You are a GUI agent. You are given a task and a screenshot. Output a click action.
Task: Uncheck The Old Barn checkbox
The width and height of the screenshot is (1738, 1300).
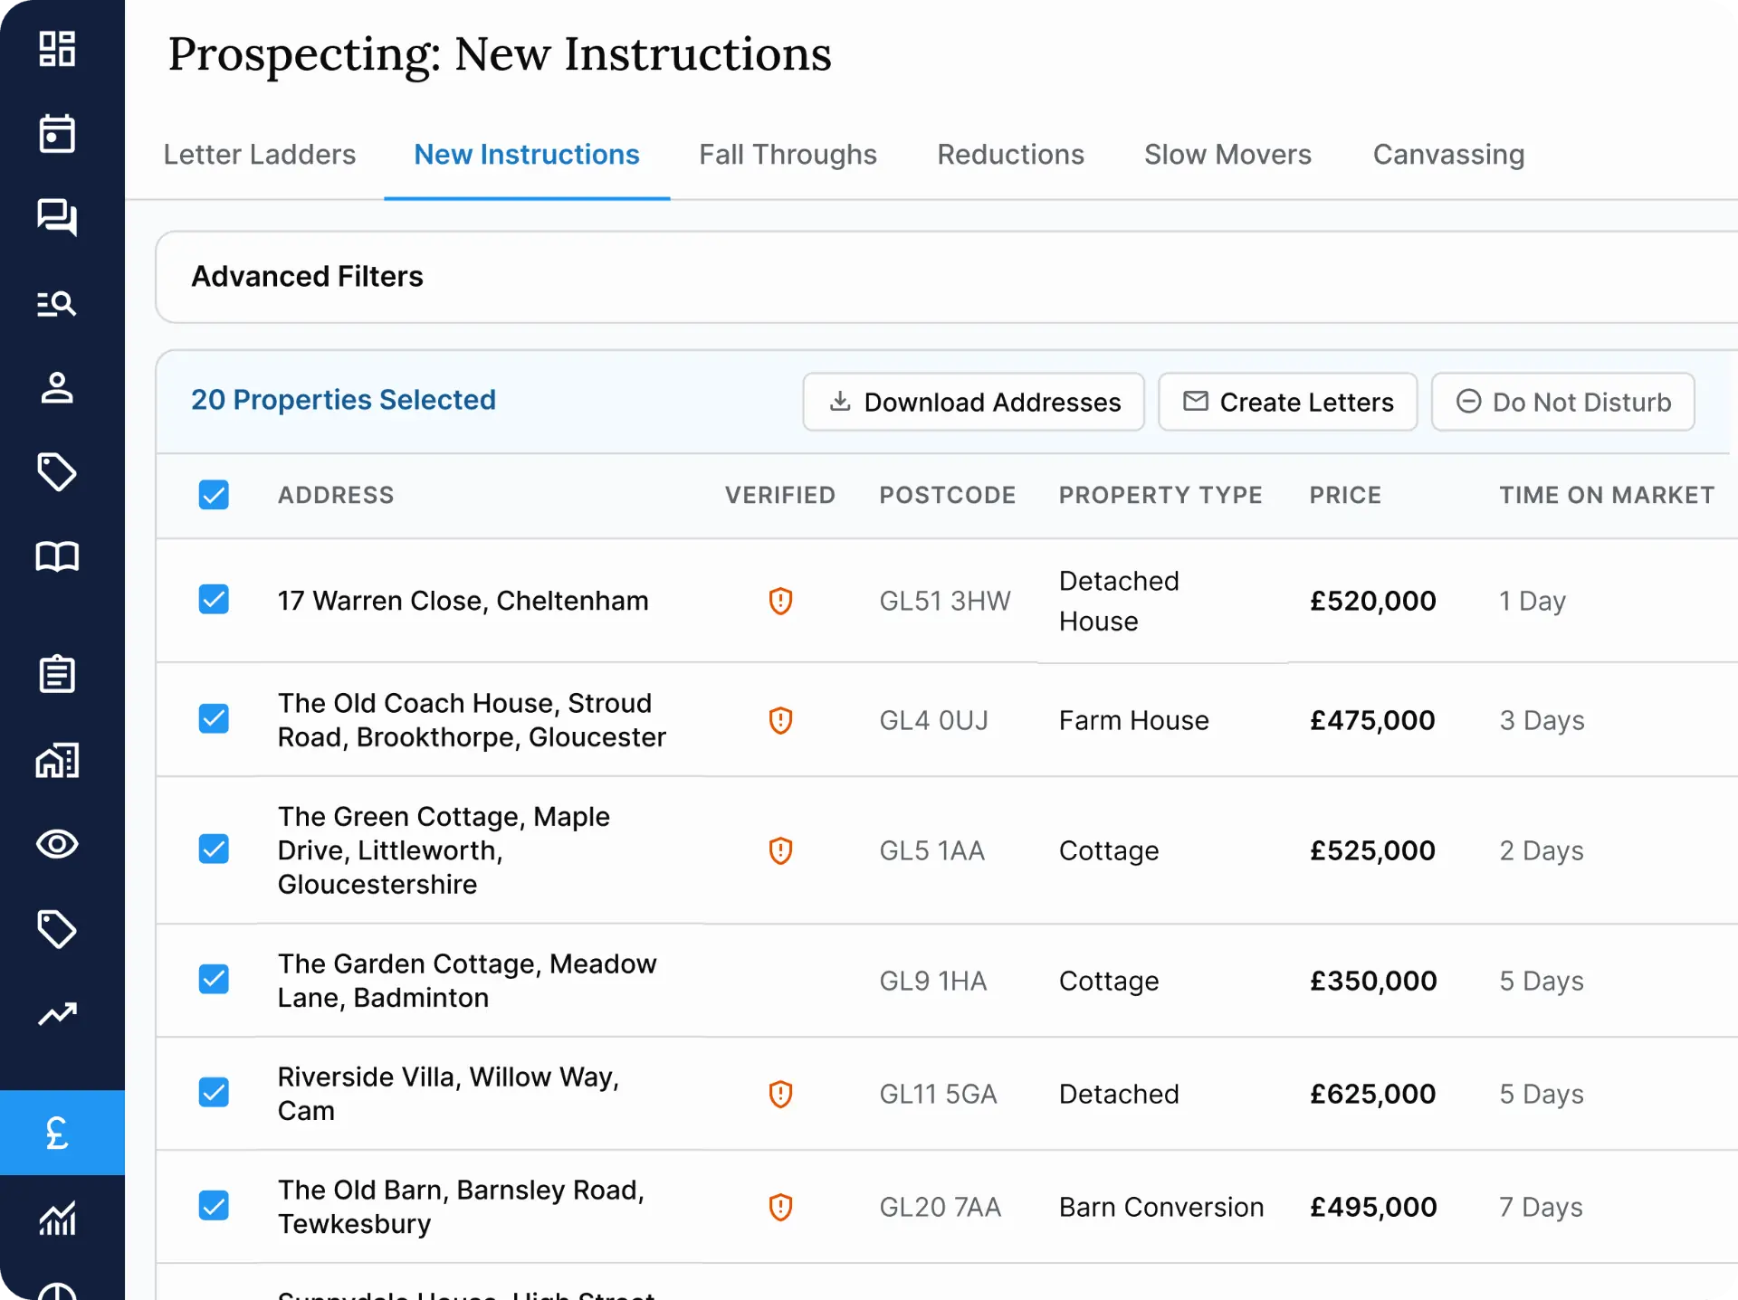pyautogui.click(x=214, y=1205)
